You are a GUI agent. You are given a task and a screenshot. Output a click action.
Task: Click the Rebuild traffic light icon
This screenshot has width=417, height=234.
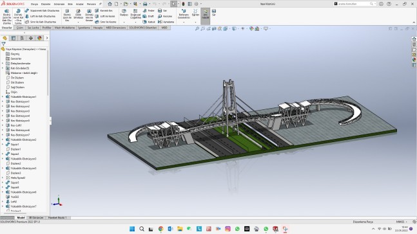tap(183, 4)
